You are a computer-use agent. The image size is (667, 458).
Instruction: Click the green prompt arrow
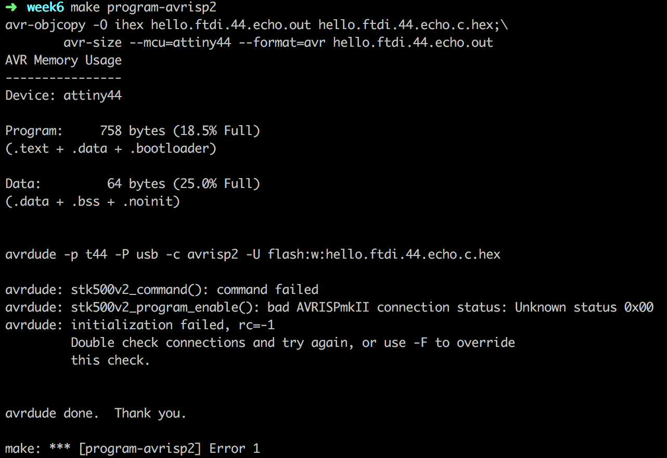(x=12, y=8)
